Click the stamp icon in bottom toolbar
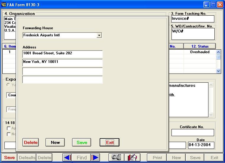The image size is (225, 163). pos(116,158)
